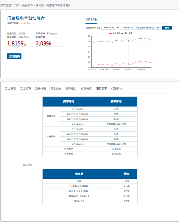Viewport: 179px width, 222px height.
Task: Click the 1.2%每年 management fee value
Action: click(116, 149)
